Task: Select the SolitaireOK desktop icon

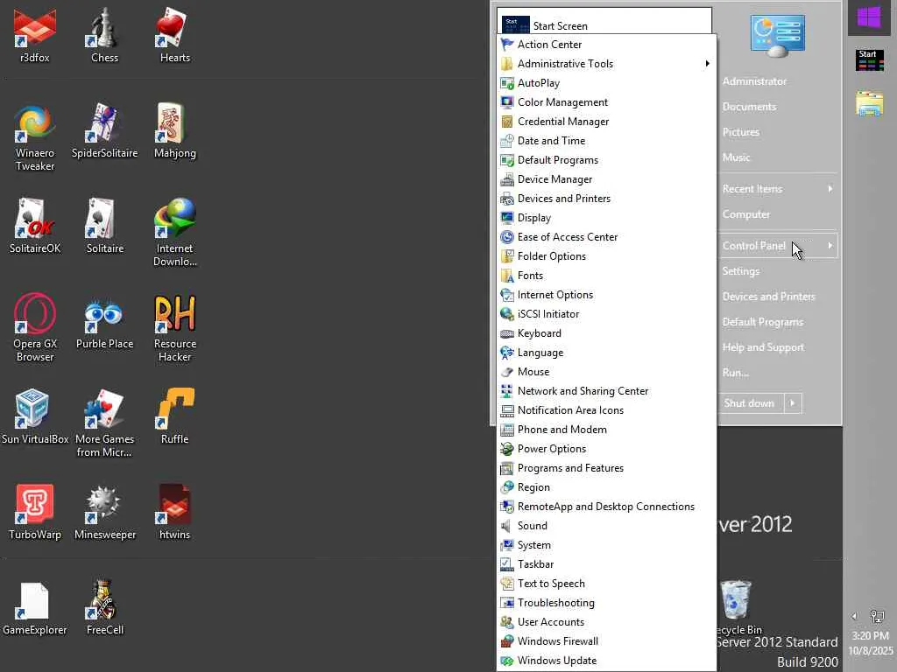Action: click(x=35, y=227)
